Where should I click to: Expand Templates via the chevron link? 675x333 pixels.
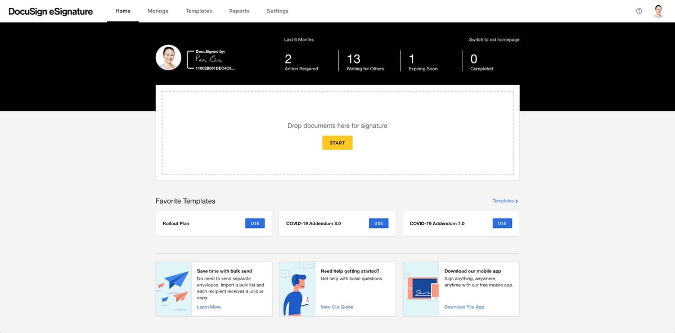coord(505,201)
